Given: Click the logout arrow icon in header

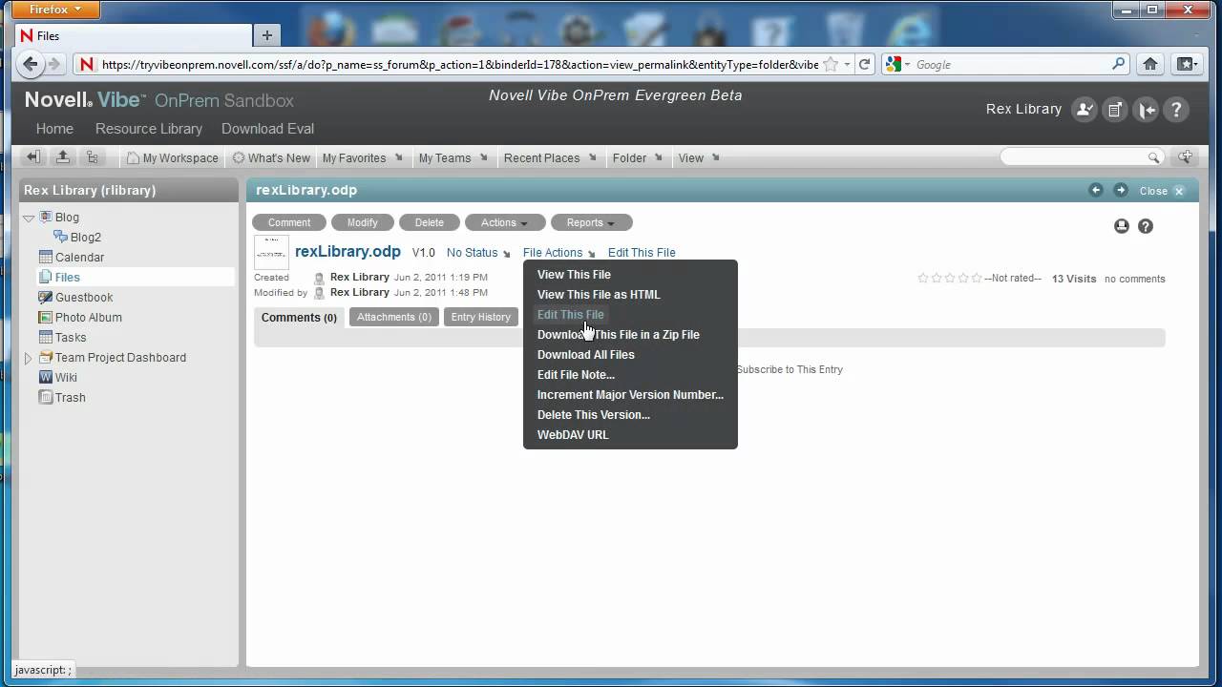Looking at the screenshot, I should coord(1146,110).
